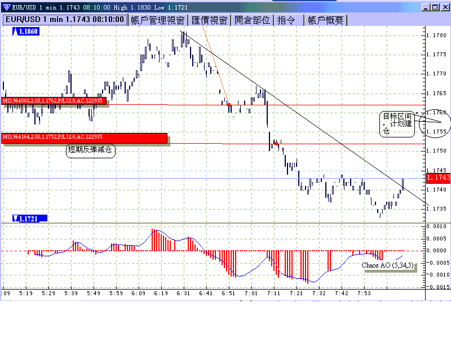Open the EUR/USD 1 min chart tab
Viewport: 451px width, 338px height.
click(65, 20)
